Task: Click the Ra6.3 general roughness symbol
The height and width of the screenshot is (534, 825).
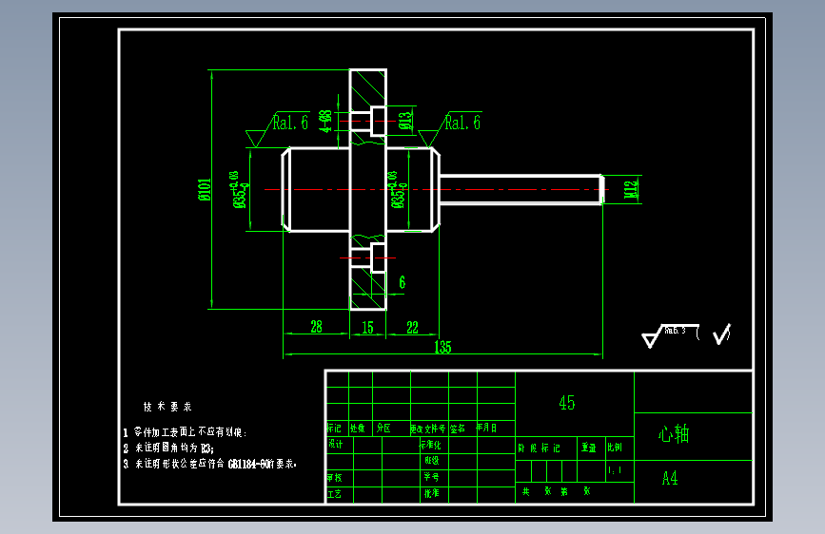Action: click(x=670, y=334)
